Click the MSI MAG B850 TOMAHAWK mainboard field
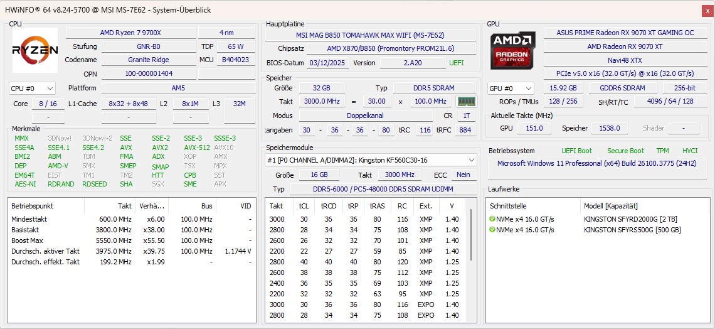Viewport: 715px width, 329px height. (371, 35)
